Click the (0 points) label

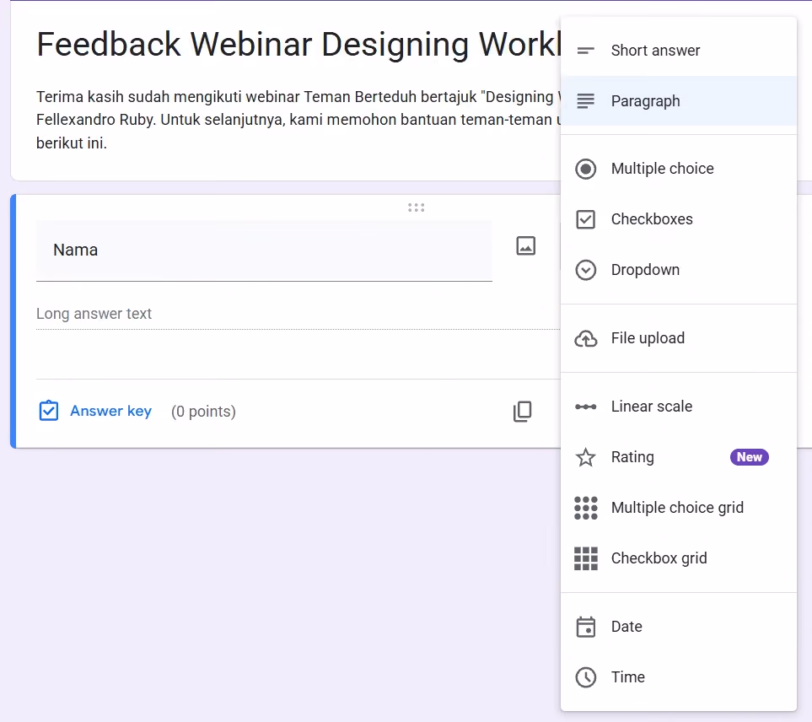(x=203, y=412)
